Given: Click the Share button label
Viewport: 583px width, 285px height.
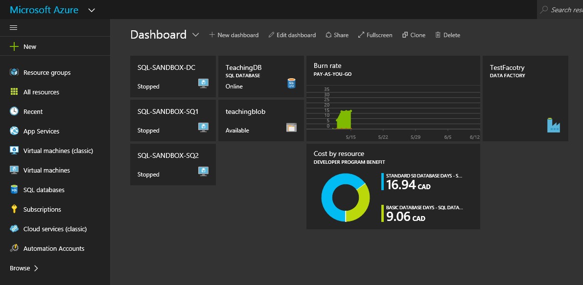Looking at the screenshot, I should [x=341, y=35].
